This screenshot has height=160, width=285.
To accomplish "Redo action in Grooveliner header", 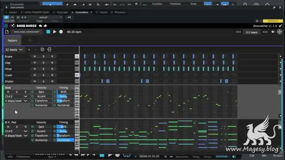I will point(45,26).
